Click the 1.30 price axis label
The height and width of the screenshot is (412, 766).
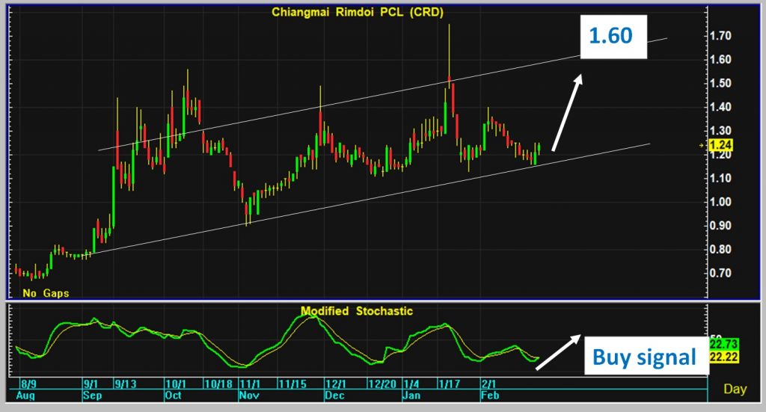pos(720,131)
